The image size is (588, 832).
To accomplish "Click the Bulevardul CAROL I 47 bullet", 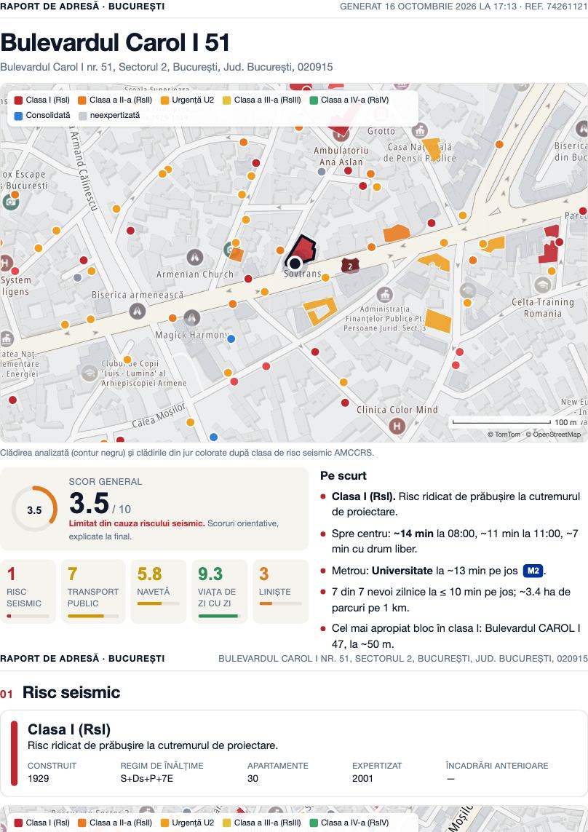I will [456, 635].
